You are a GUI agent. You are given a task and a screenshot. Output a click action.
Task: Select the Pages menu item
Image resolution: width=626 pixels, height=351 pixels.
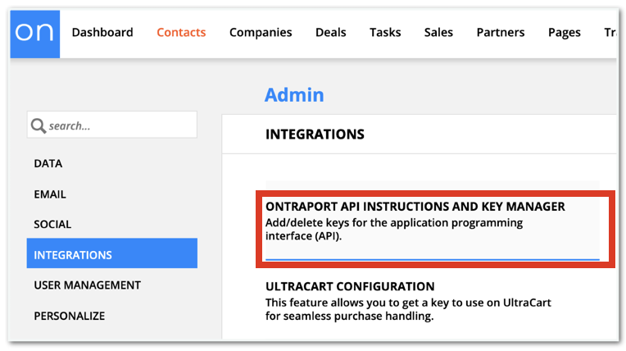point(564,32)
